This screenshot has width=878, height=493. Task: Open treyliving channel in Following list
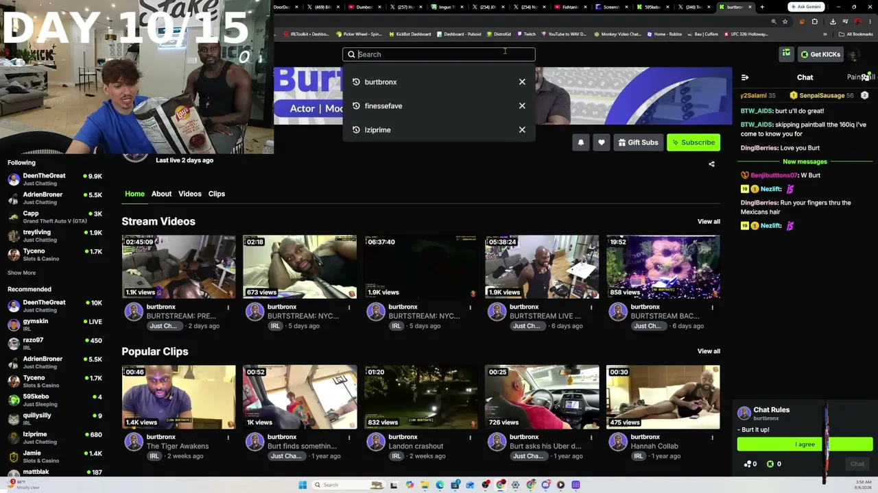pyautogui.click(x=55, y=236)
